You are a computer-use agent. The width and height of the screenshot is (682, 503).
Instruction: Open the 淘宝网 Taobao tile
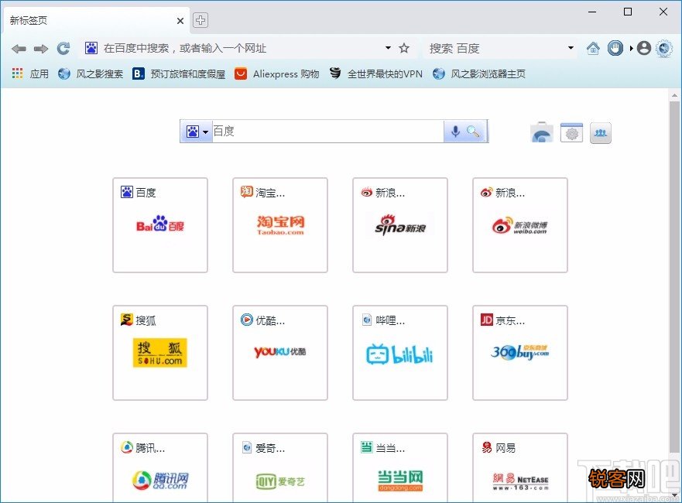pyautogui.click(x=280, y=225)
